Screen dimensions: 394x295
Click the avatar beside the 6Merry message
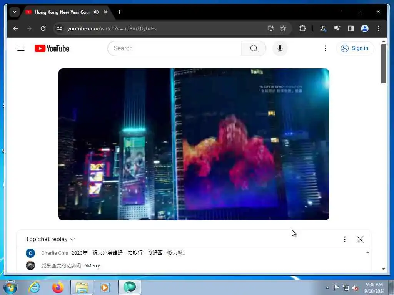(30, 265)
